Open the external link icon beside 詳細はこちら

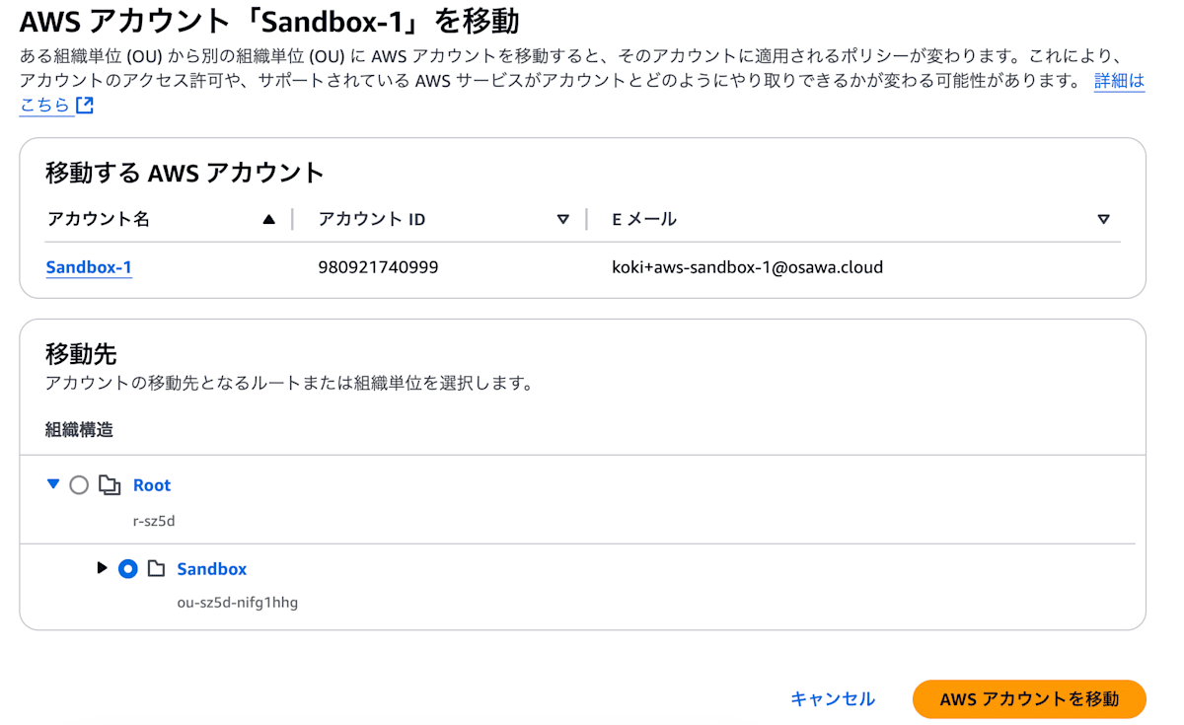point(84,106)
